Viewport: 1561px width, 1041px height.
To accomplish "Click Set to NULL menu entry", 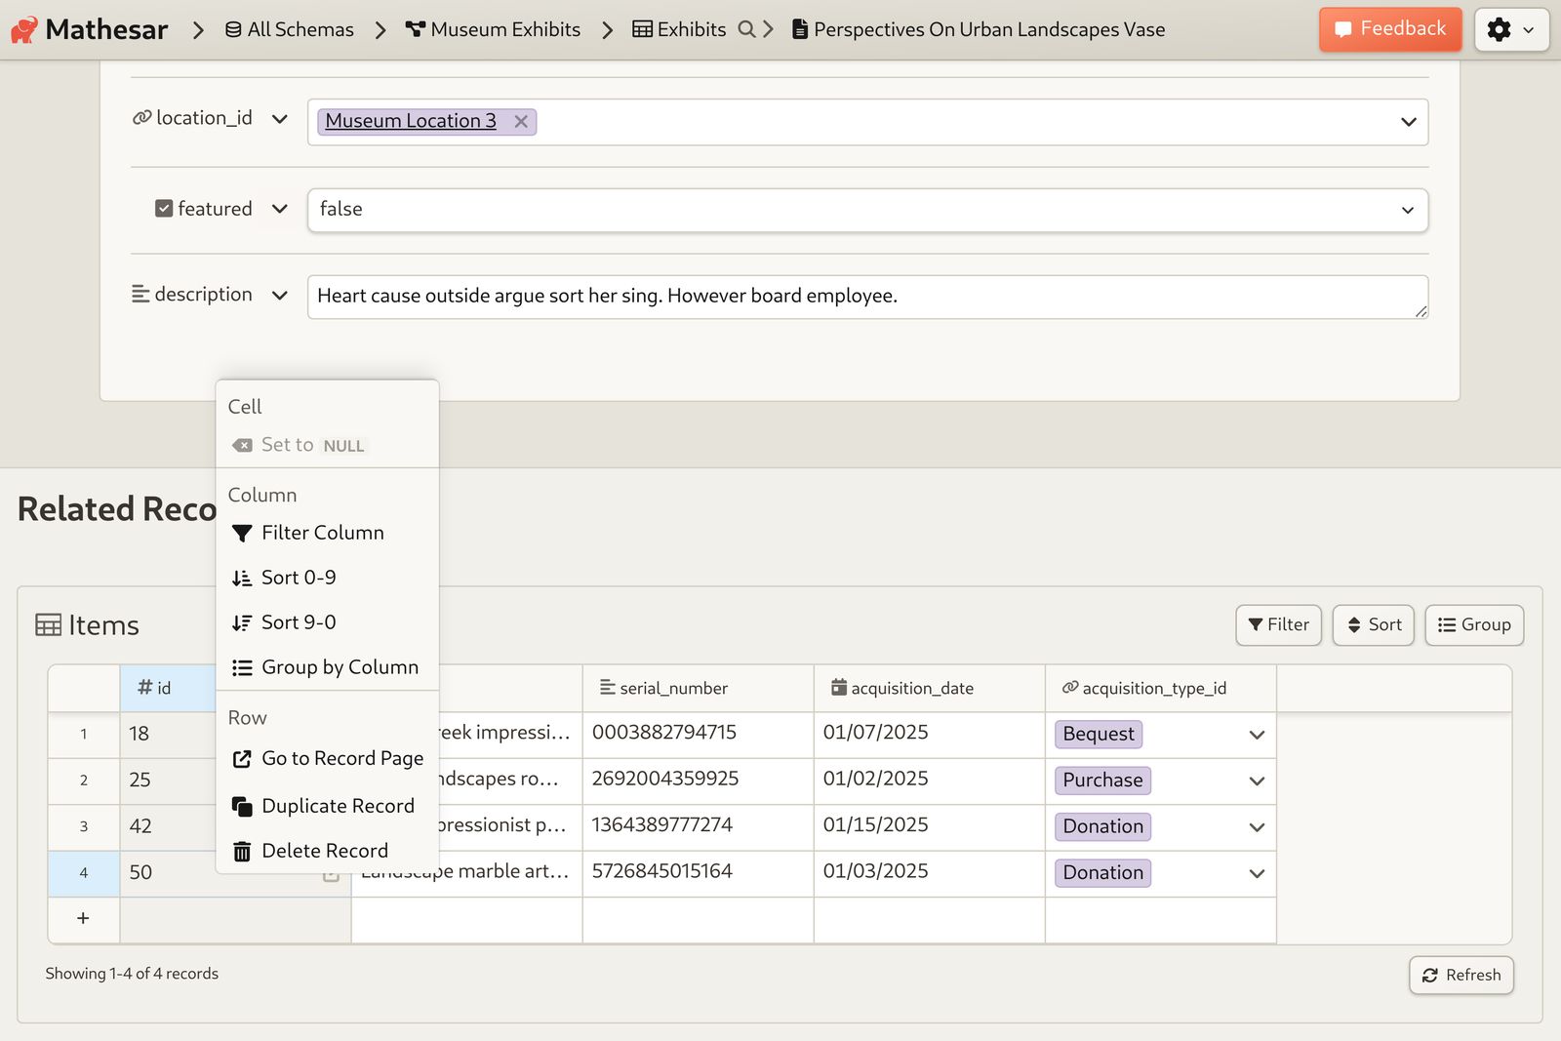I will click(327, 445).
